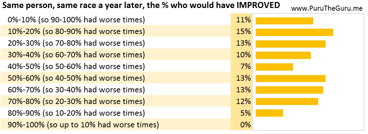Select the 10%-20% row label
This screenshot has width=368, height=134.
76,32
